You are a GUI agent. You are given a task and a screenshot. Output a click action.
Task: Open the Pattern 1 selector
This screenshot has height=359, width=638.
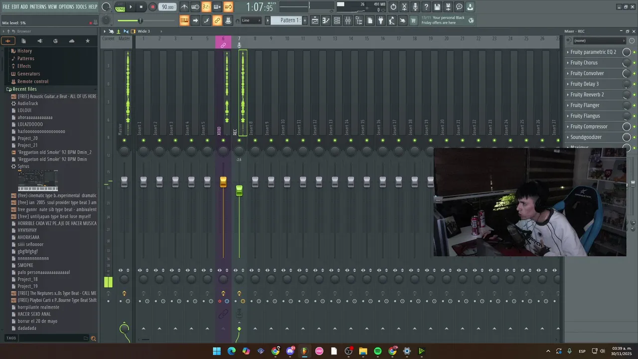289,20
